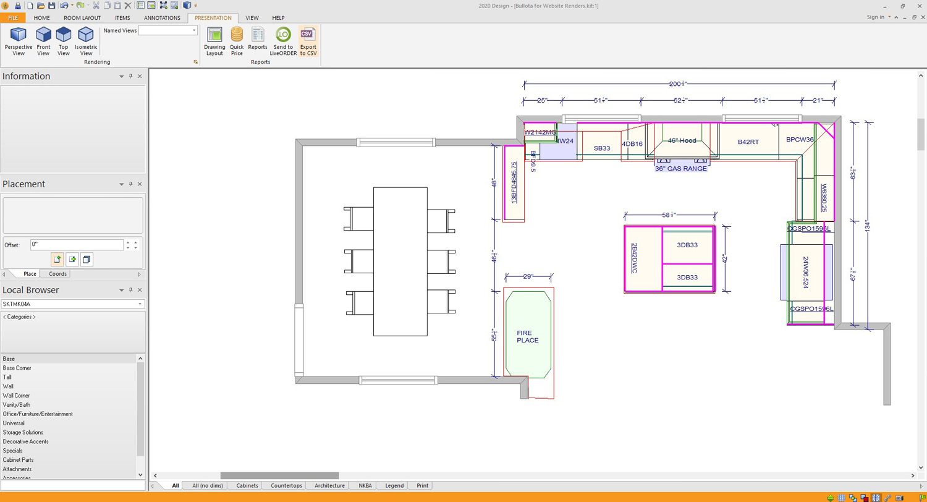
Task: Pin the Information panel
Action: (x=130, y=76)
